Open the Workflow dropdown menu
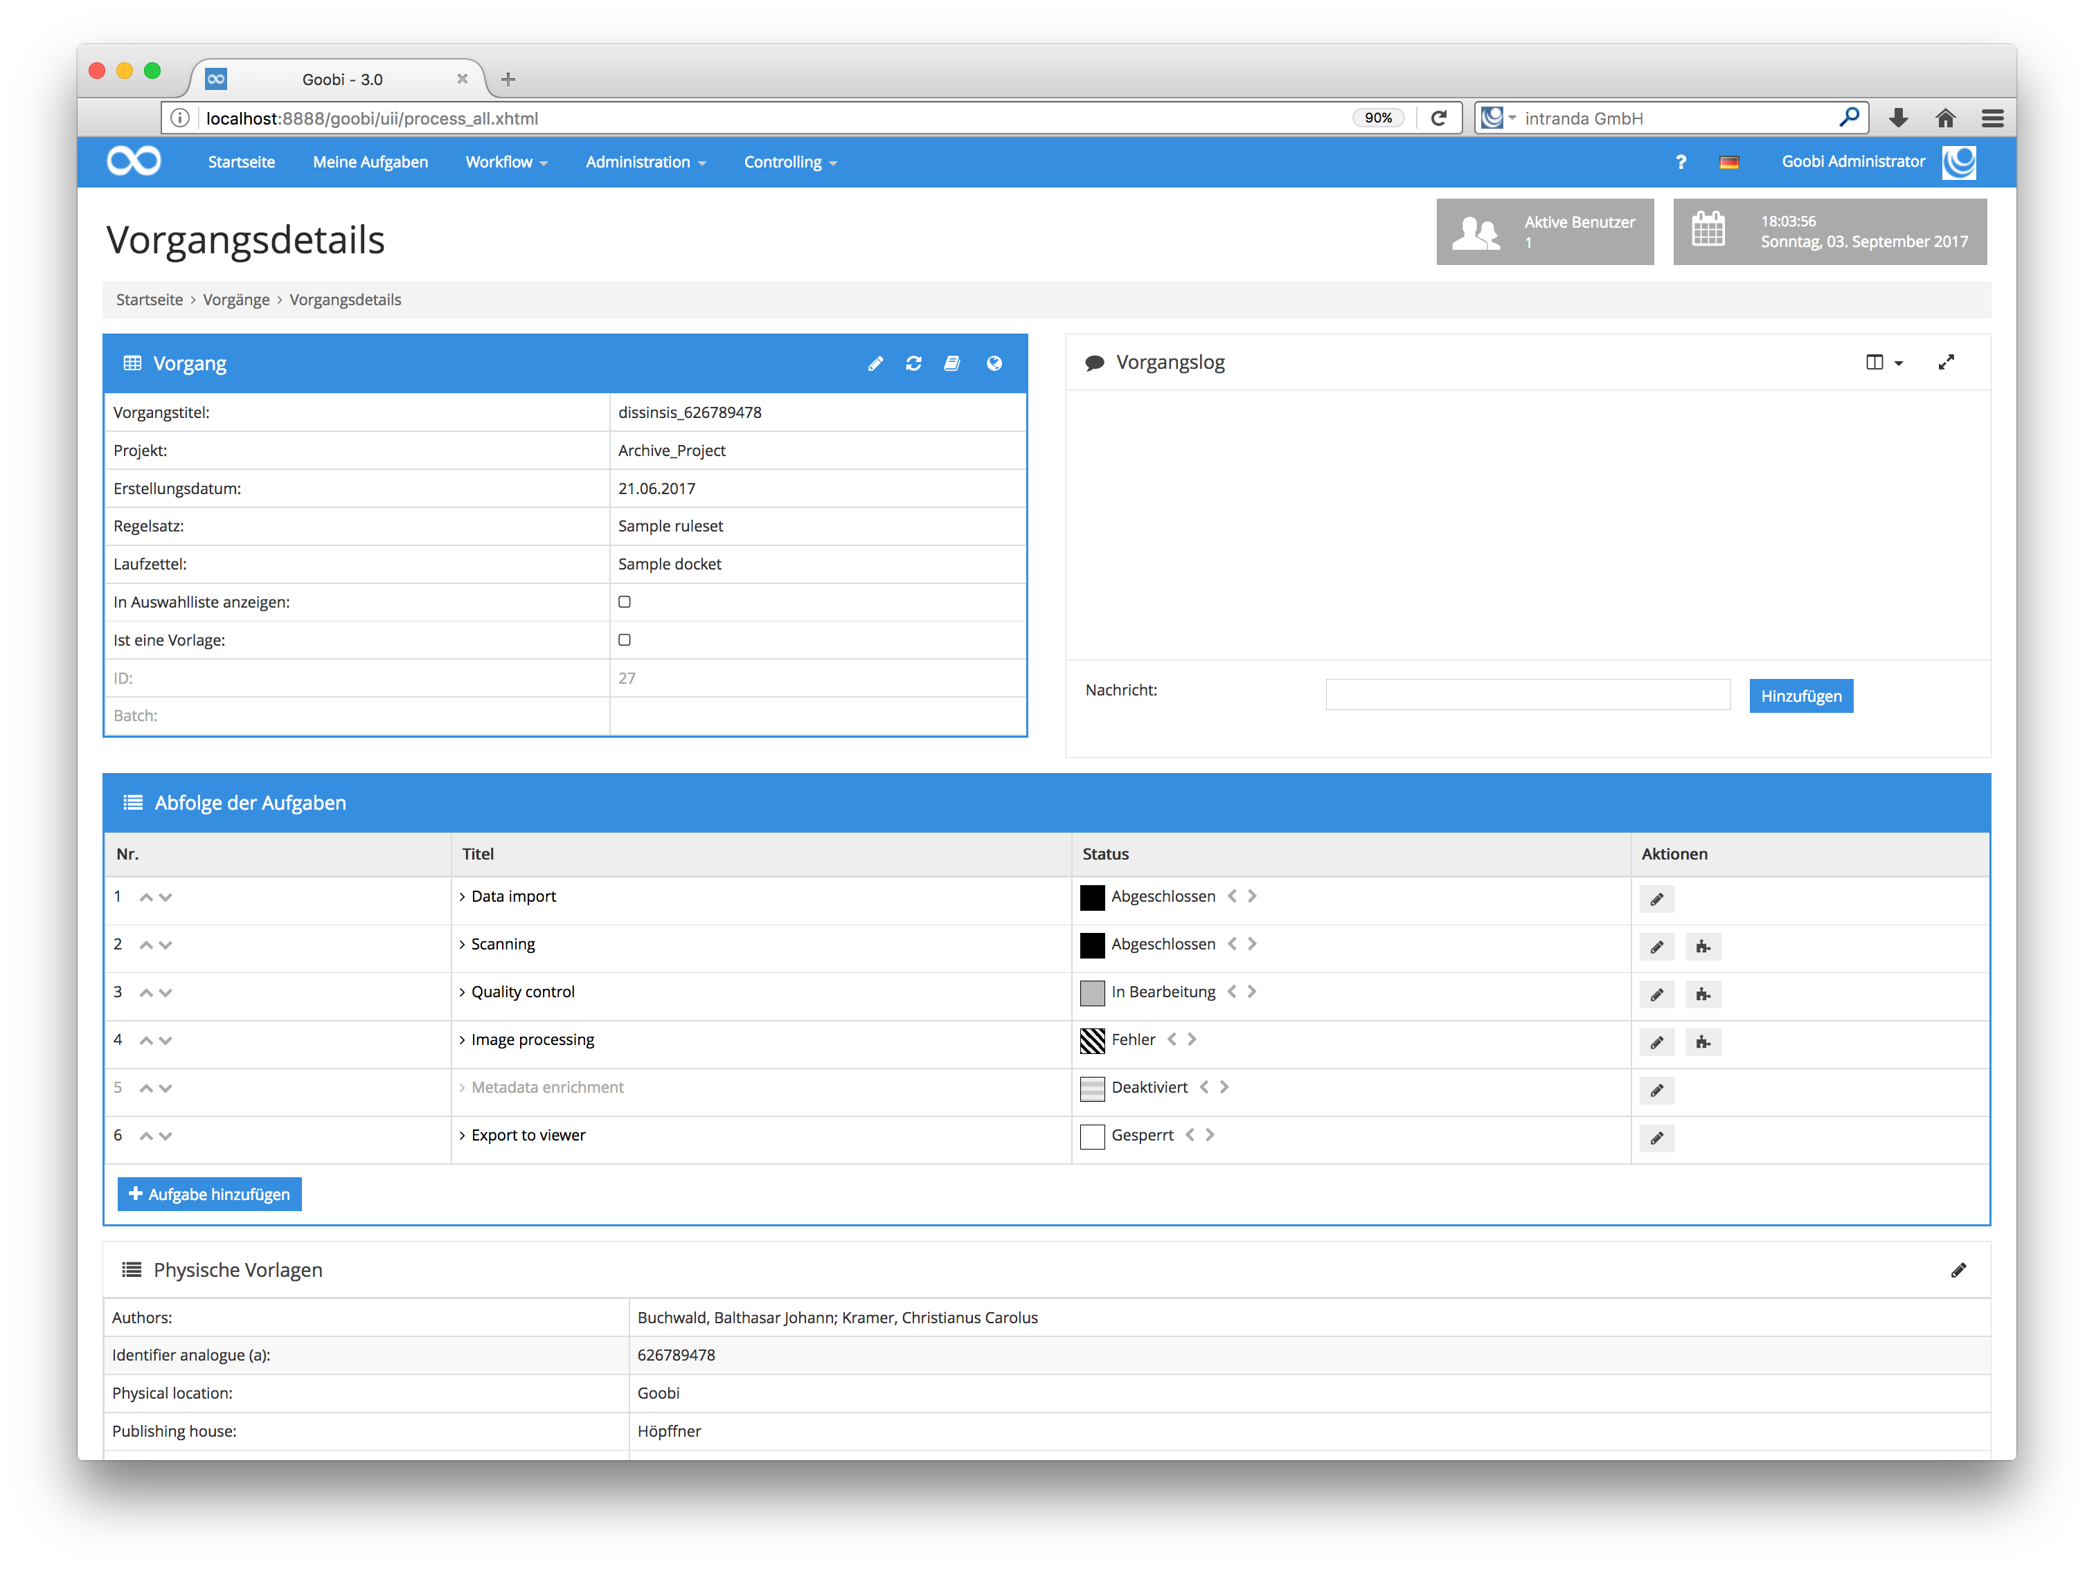This screenshot has height=1571, width=2094. 506,162
